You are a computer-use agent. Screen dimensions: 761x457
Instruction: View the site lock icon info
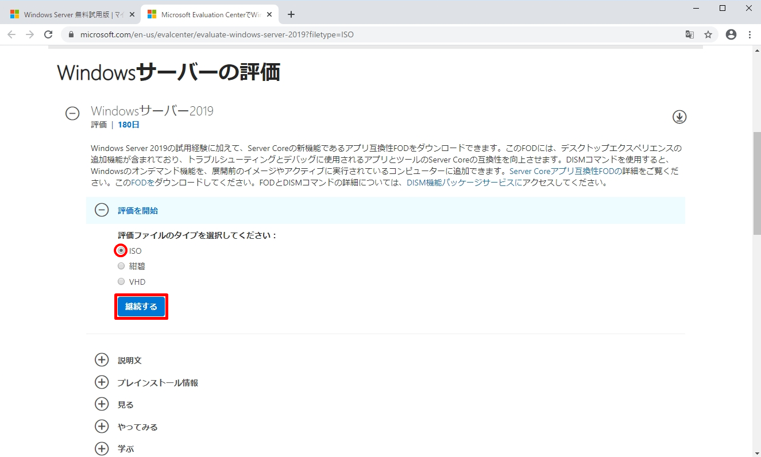click(71, 34)
